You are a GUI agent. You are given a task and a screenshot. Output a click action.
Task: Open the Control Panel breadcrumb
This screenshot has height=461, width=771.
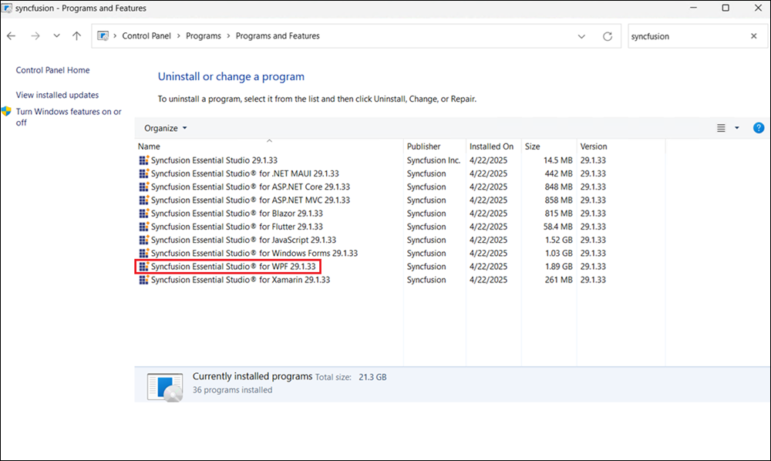(146, 36)
